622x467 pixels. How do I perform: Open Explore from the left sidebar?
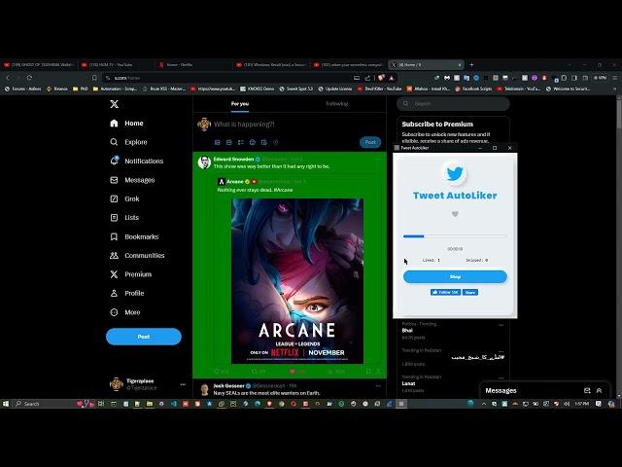pos(135,142)
